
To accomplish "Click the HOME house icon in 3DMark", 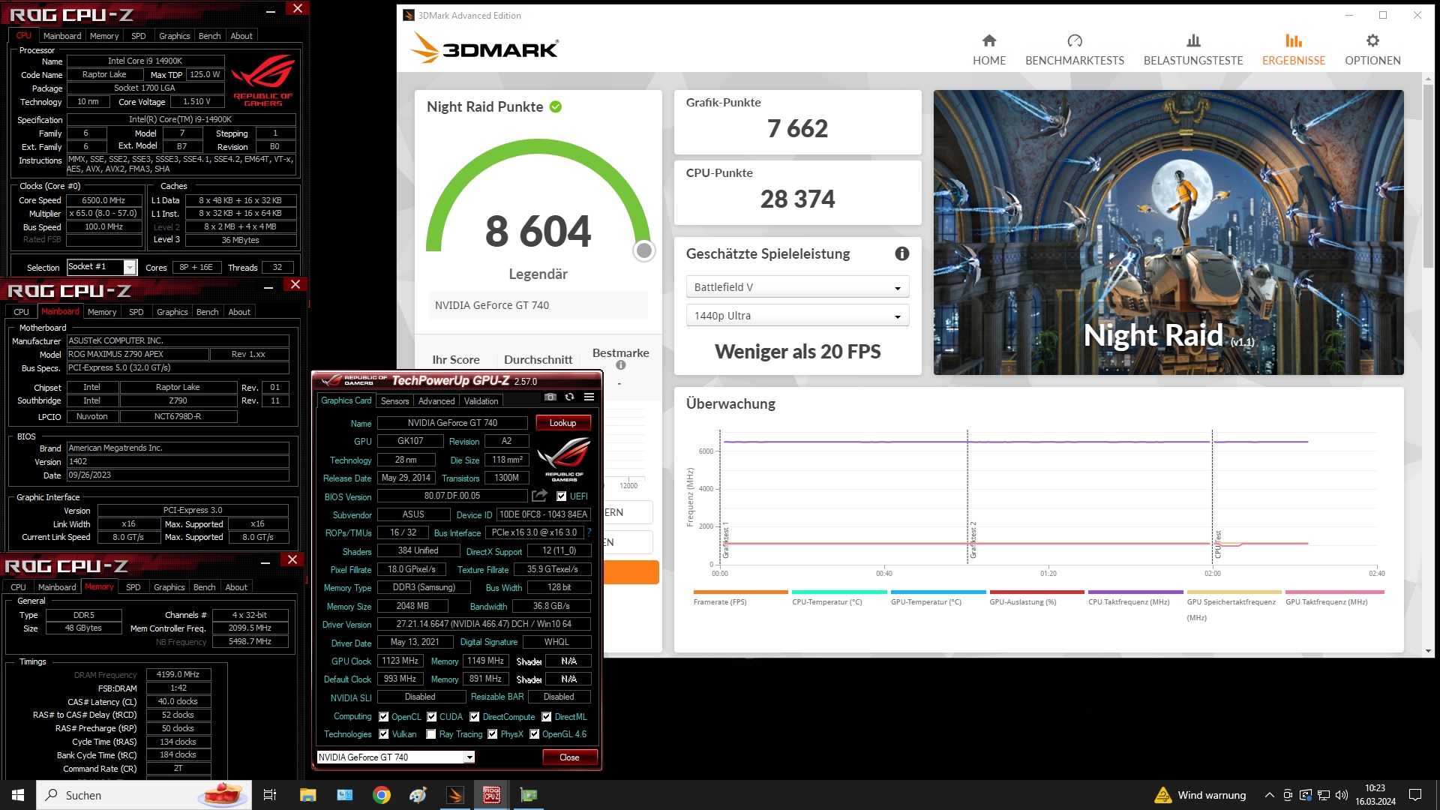I will click(989, 40).
